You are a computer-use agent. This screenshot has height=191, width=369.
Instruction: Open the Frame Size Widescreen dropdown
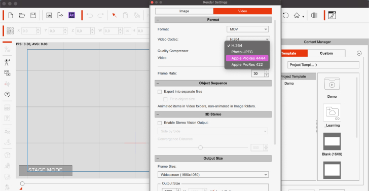tap(213, 175)
